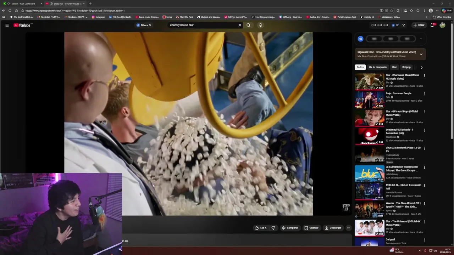Like the video with thumbs up
The height and width of the screenshot is (255, 454).
click(261, 228)
